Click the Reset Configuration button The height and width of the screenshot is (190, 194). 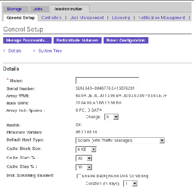point(126,40)
